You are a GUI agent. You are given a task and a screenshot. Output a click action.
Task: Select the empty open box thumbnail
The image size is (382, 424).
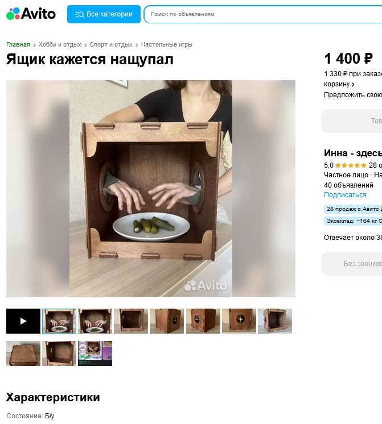coord(131,321)
